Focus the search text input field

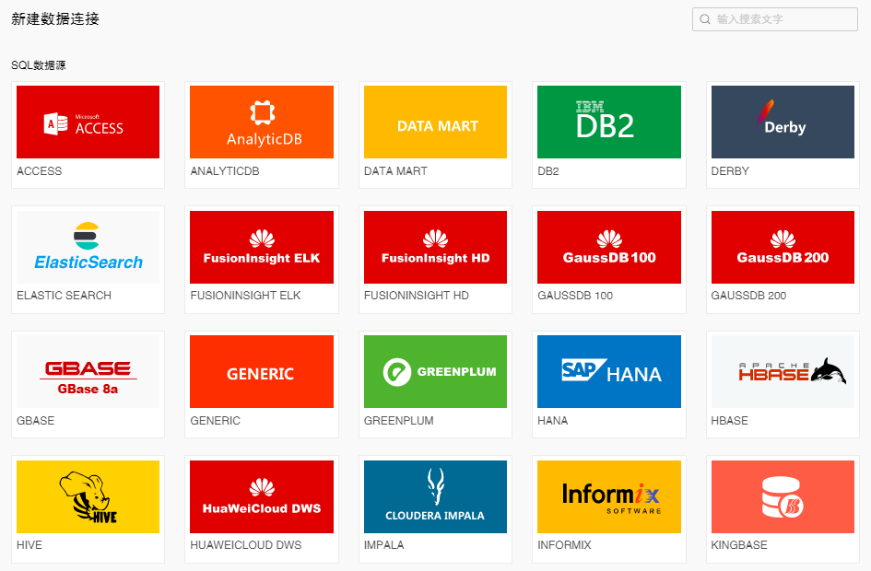tap(775, 19)
